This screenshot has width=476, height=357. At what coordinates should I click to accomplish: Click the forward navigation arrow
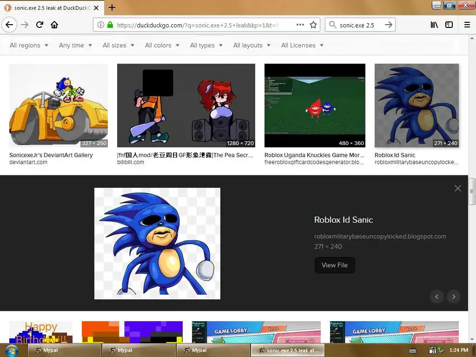[x=25, y=25]
